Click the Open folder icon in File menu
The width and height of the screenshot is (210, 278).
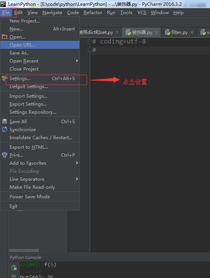(5, 37)
